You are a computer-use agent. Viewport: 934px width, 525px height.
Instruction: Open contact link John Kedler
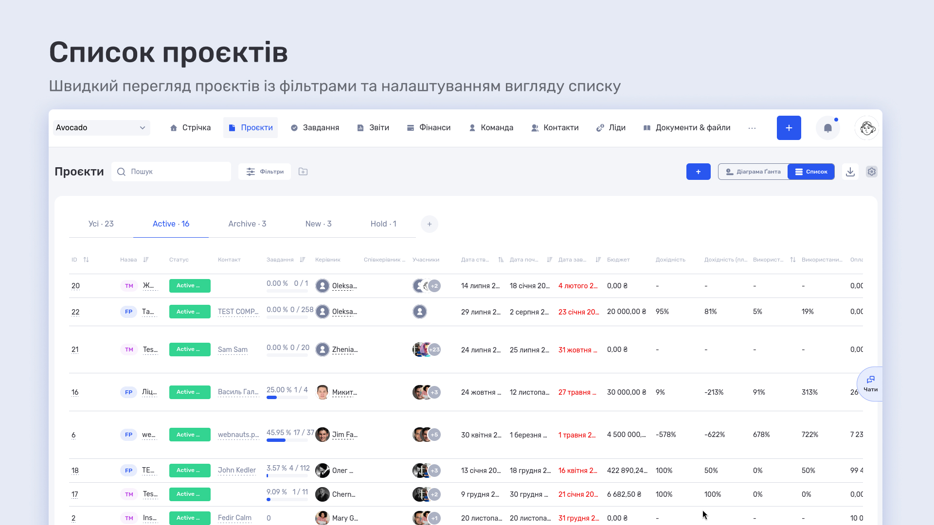click(x=237, y=470)
